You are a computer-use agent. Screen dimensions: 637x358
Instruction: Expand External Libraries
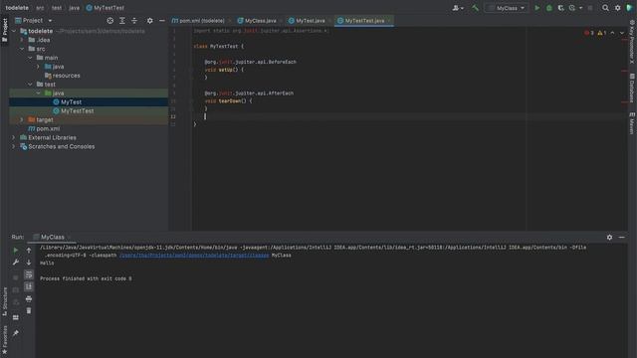point(14,137)
